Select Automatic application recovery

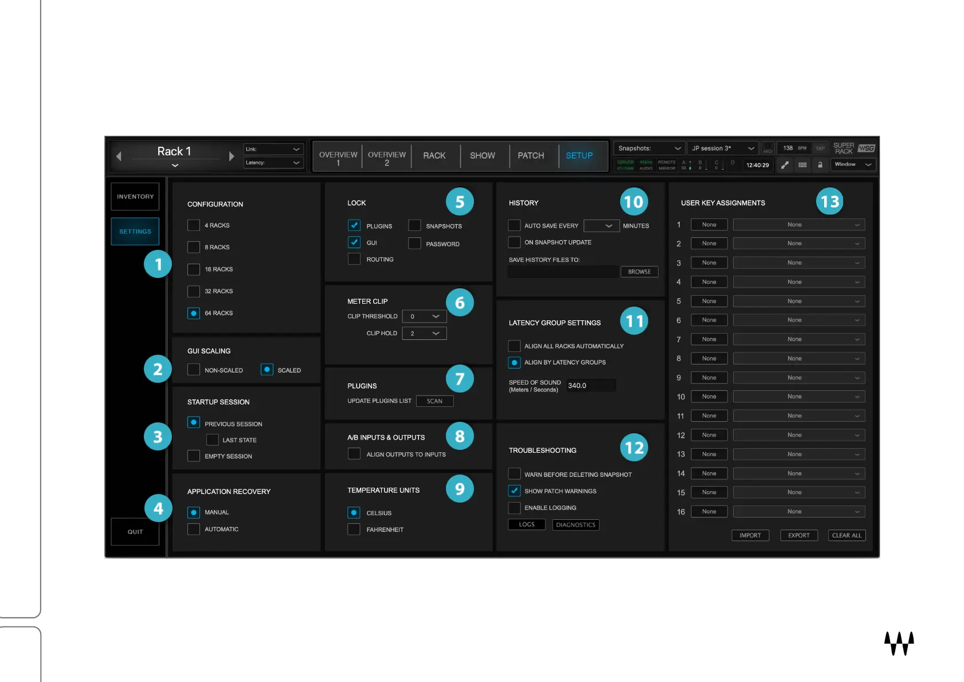[194, 529]
